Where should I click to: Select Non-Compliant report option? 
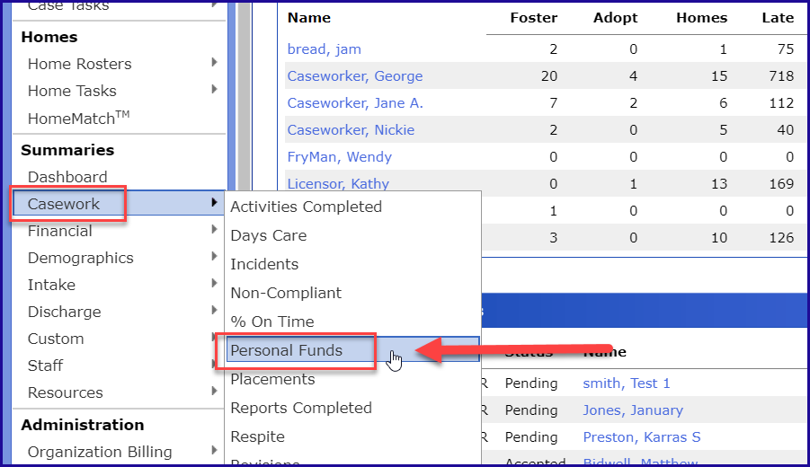(286, 293)
